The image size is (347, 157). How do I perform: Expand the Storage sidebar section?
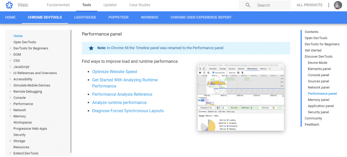pos(11,141)
